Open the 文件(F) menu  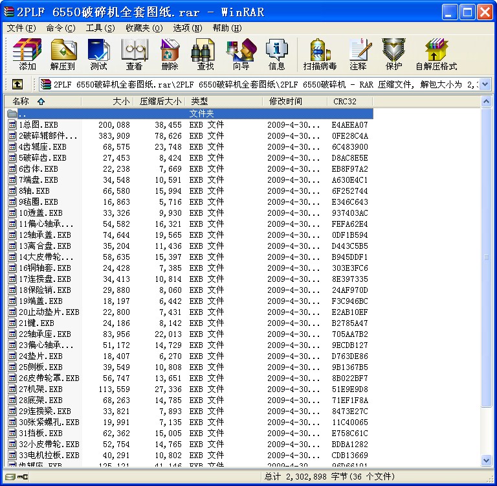[x=21, y=28]
